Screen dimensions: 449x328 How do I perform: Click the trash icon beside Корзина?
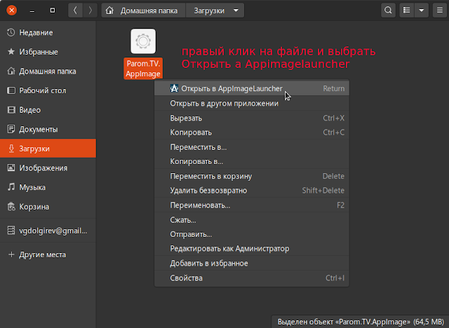click(11, 207)
